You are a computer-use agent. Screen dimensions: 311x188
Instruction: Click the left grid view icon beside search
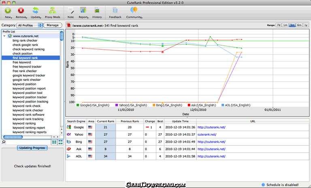pos(54,142)
